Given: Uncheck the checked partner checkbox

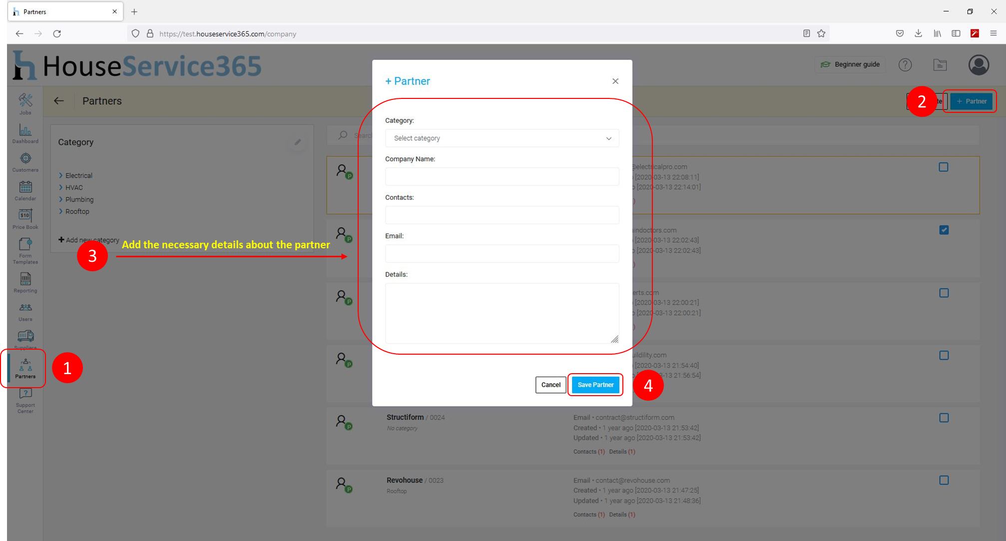Looking at the screenshot, I should pyautogui.click(x=944, y=230).
